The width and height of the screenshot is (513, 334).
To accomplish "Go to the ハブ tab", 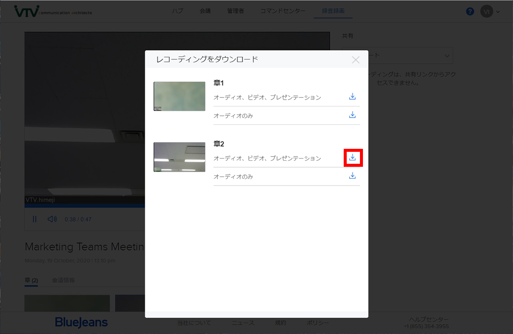I will 177,11.
